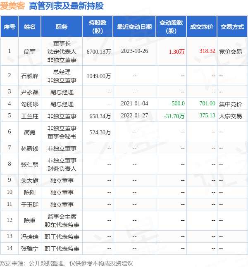Select the name 勾丽娜
Viewport: 248px width, 267px height.
(30, 104)
